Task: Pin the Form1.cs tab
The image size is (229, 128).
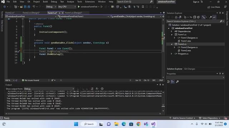Action: [x=59, y=13]
